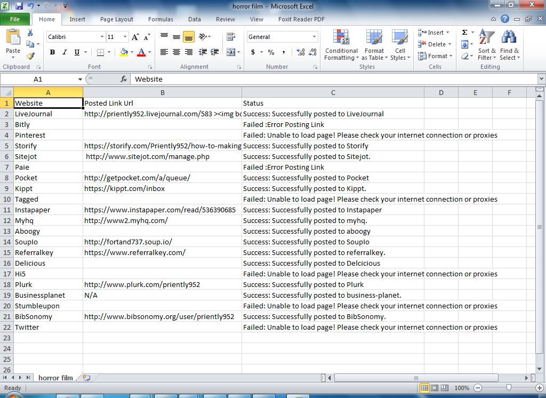546x398 pixels.
Task: Click the Save icon in quick access toolbar
Action: (x=19, y=5)
